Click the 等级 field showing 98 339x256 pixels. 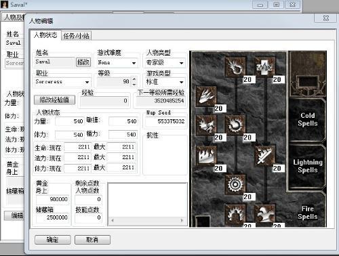point(114,81)
